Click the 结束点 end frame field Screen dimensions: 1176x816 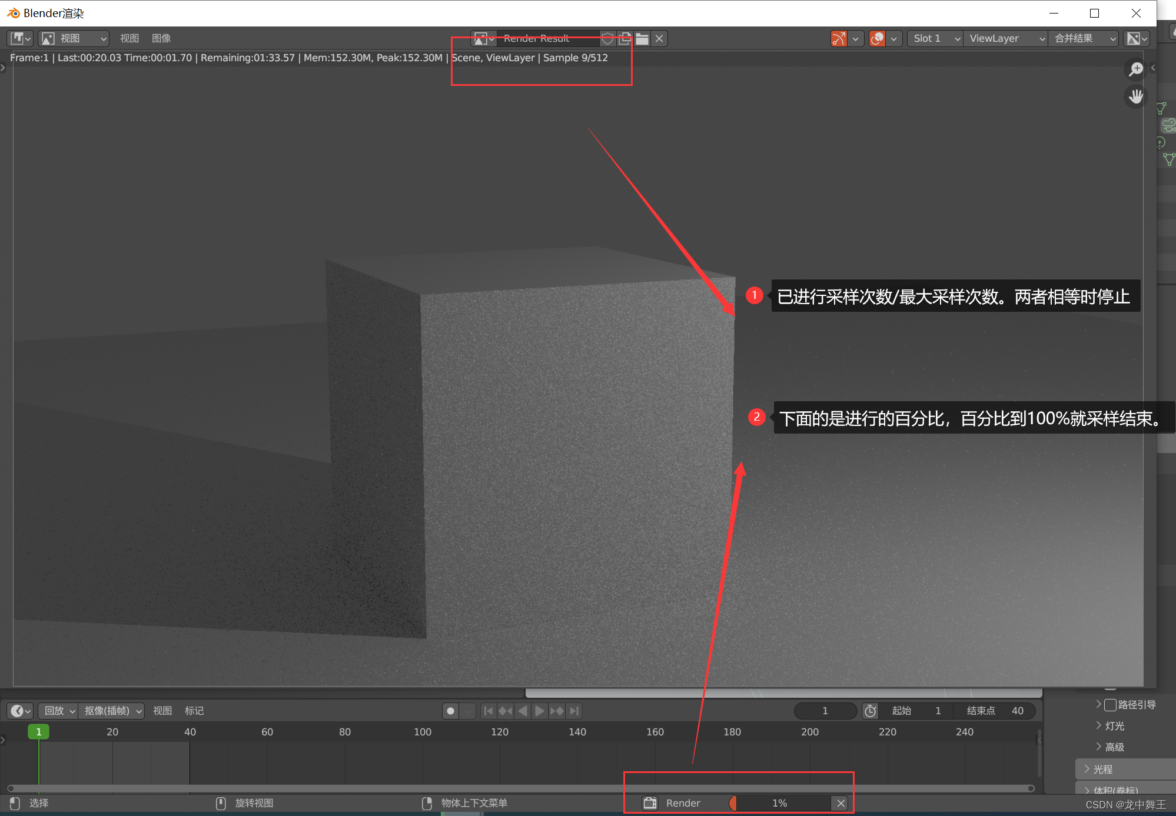pos(995,711)
